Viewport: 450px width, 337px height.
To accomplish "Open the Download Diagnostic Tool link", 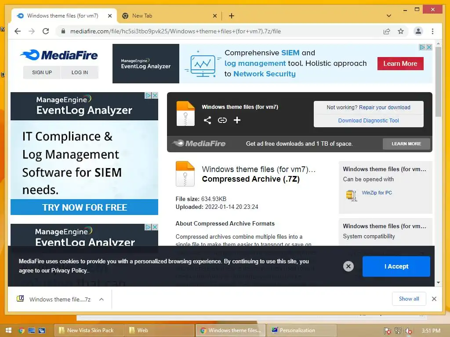I will pos(368,121).
